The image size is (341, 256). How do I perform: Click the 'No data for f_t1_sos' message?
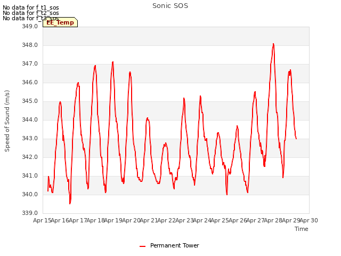coord(31,7)
